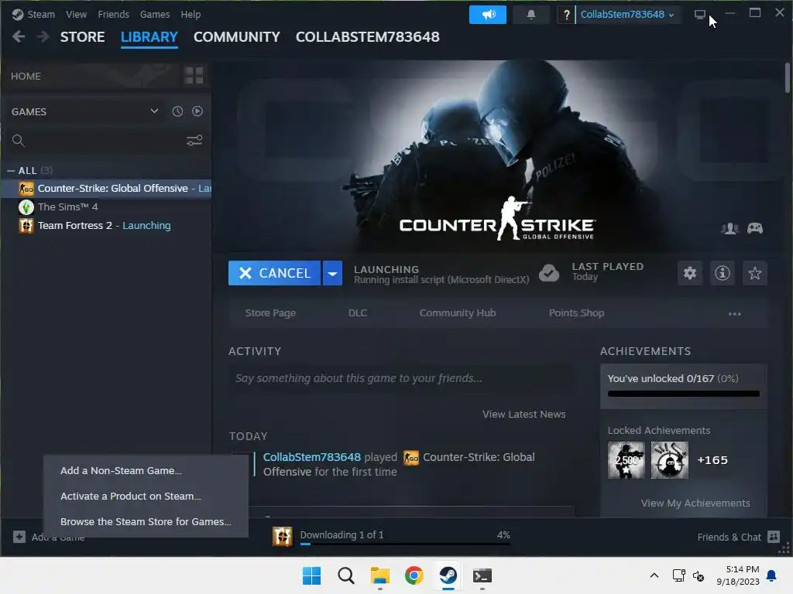Select Team Fortress 2 in library

click(x=106, y=226)
